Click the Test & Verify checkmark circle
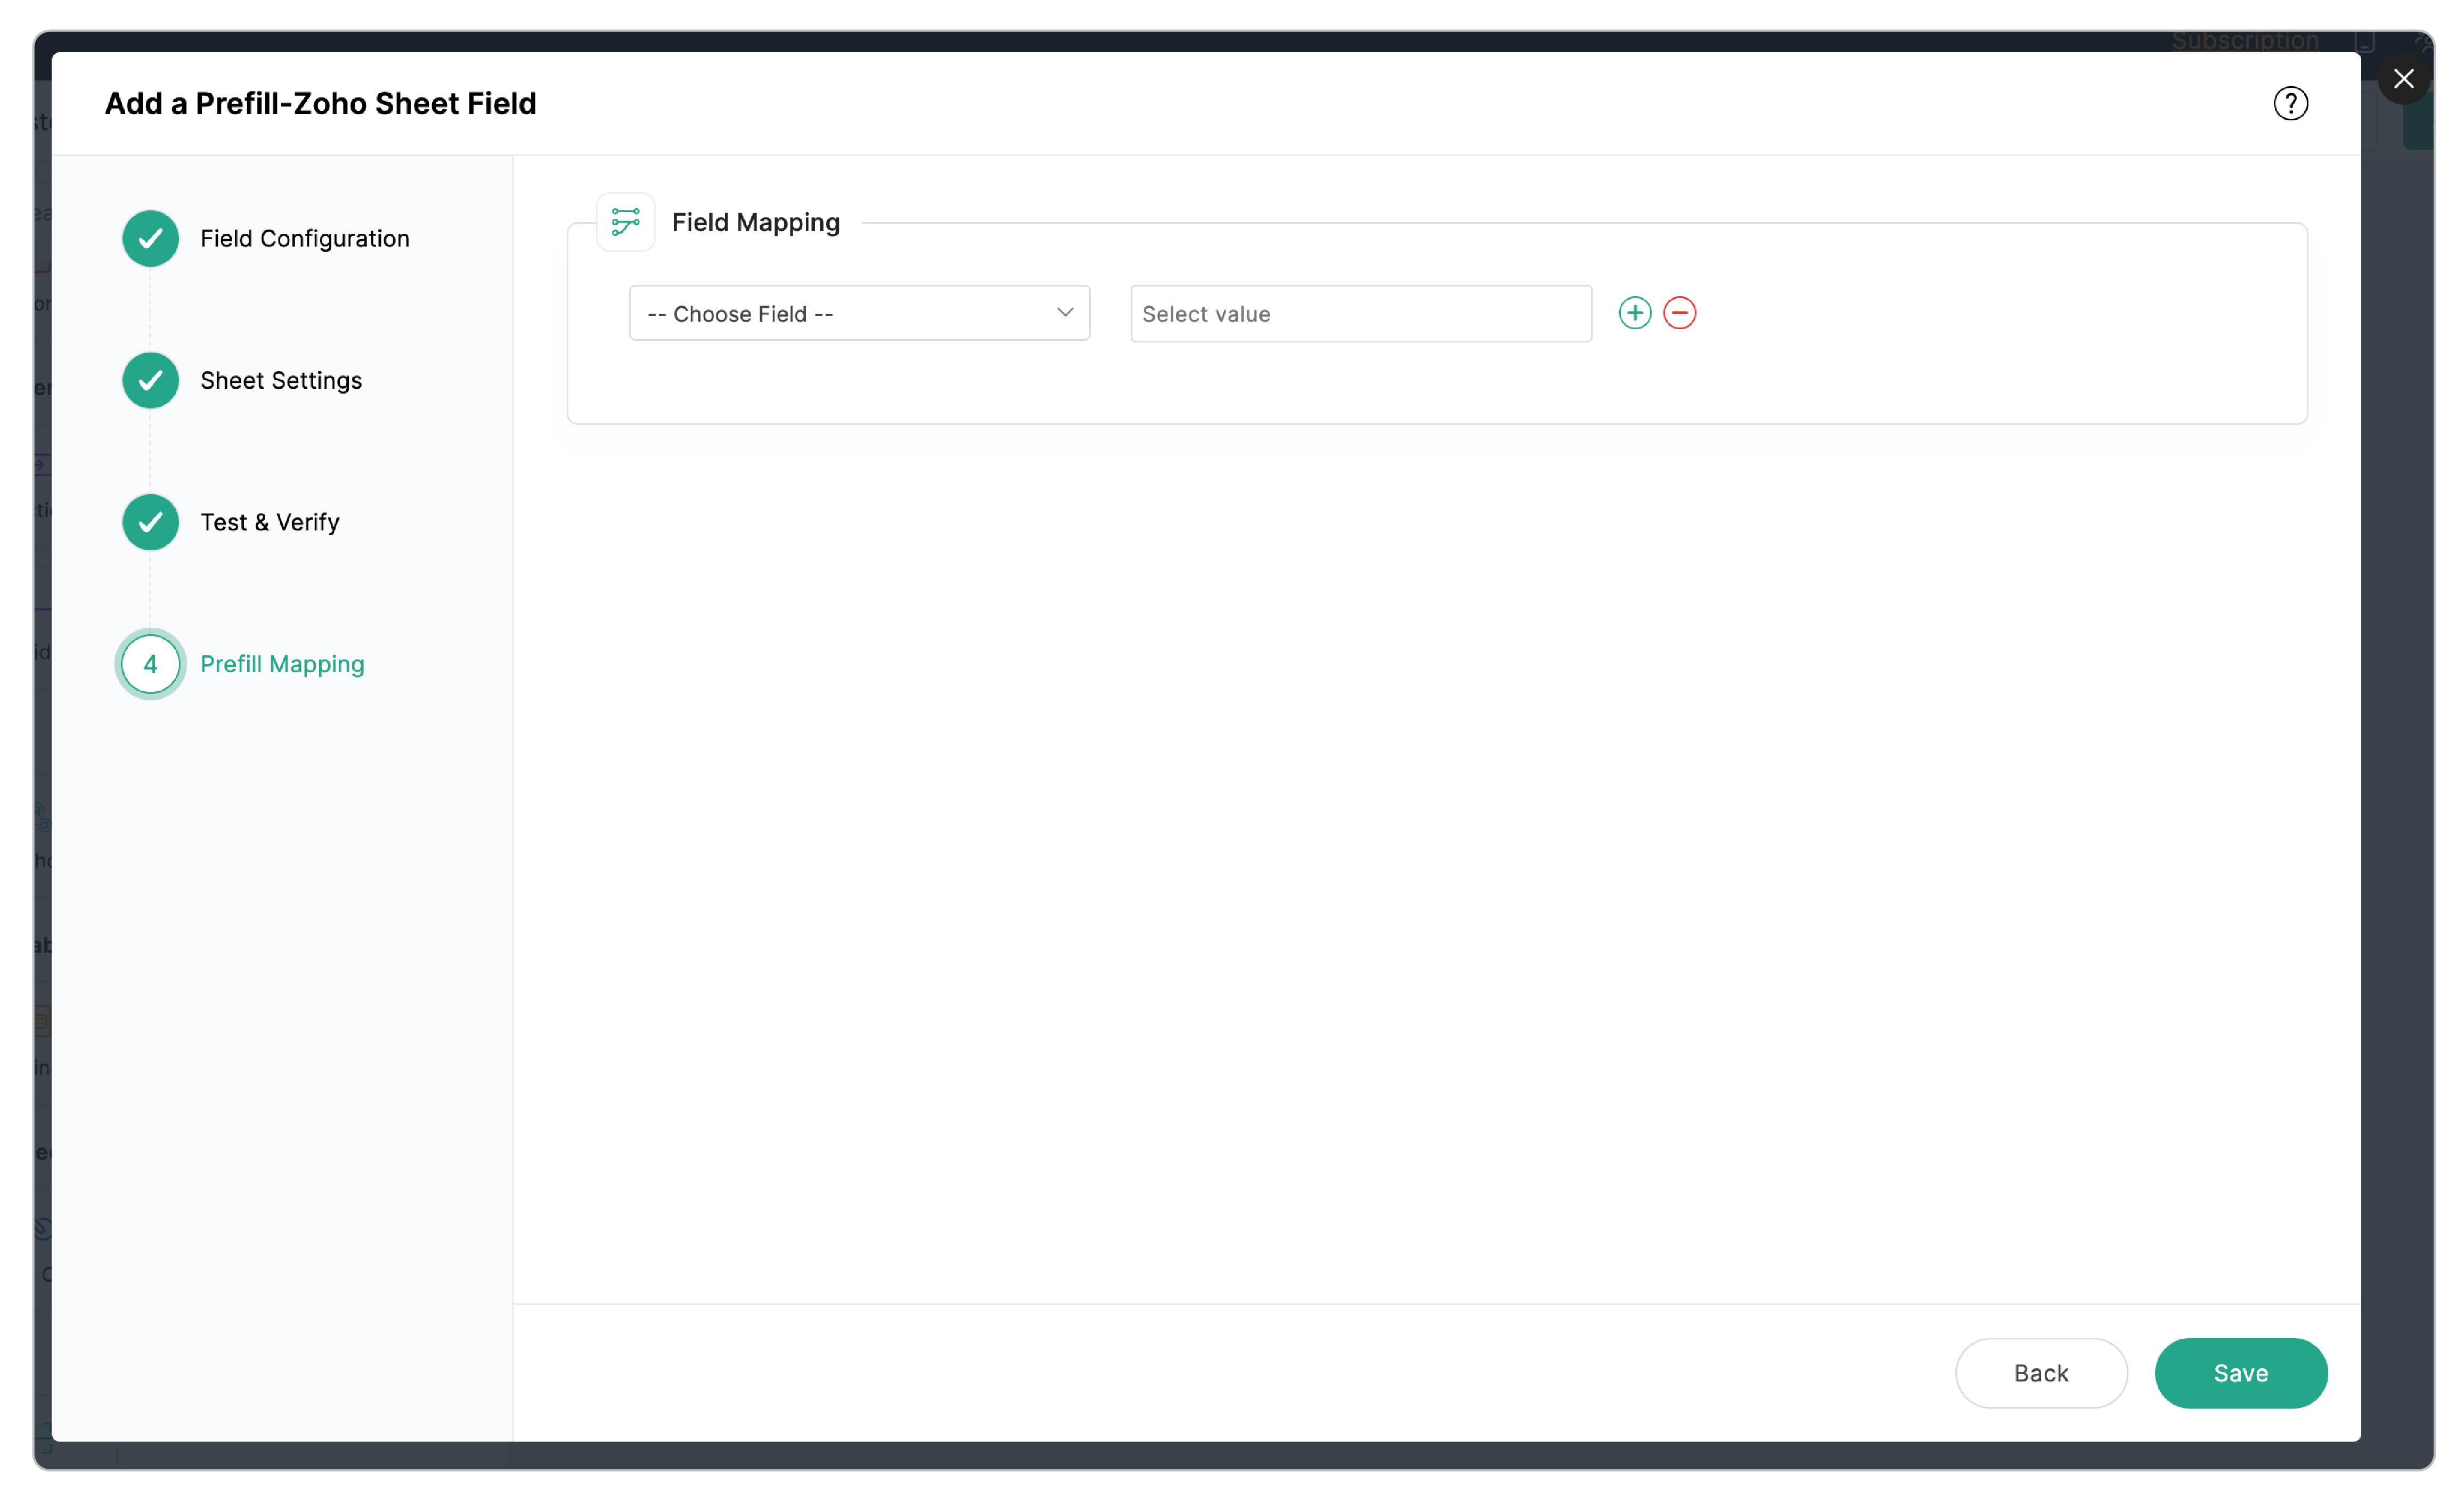This screenshot has width=2464, height=1505. click(x=151, y=523)
